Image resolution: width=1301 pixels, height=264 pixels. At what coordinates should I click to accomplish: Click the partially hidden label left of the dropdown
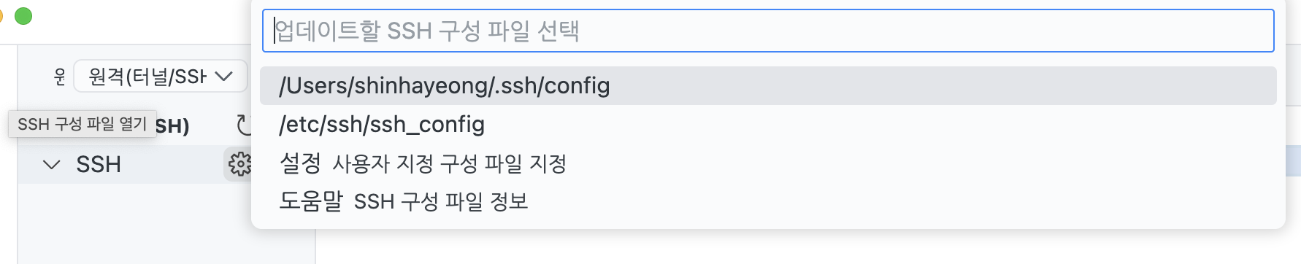tap(60, 76)
